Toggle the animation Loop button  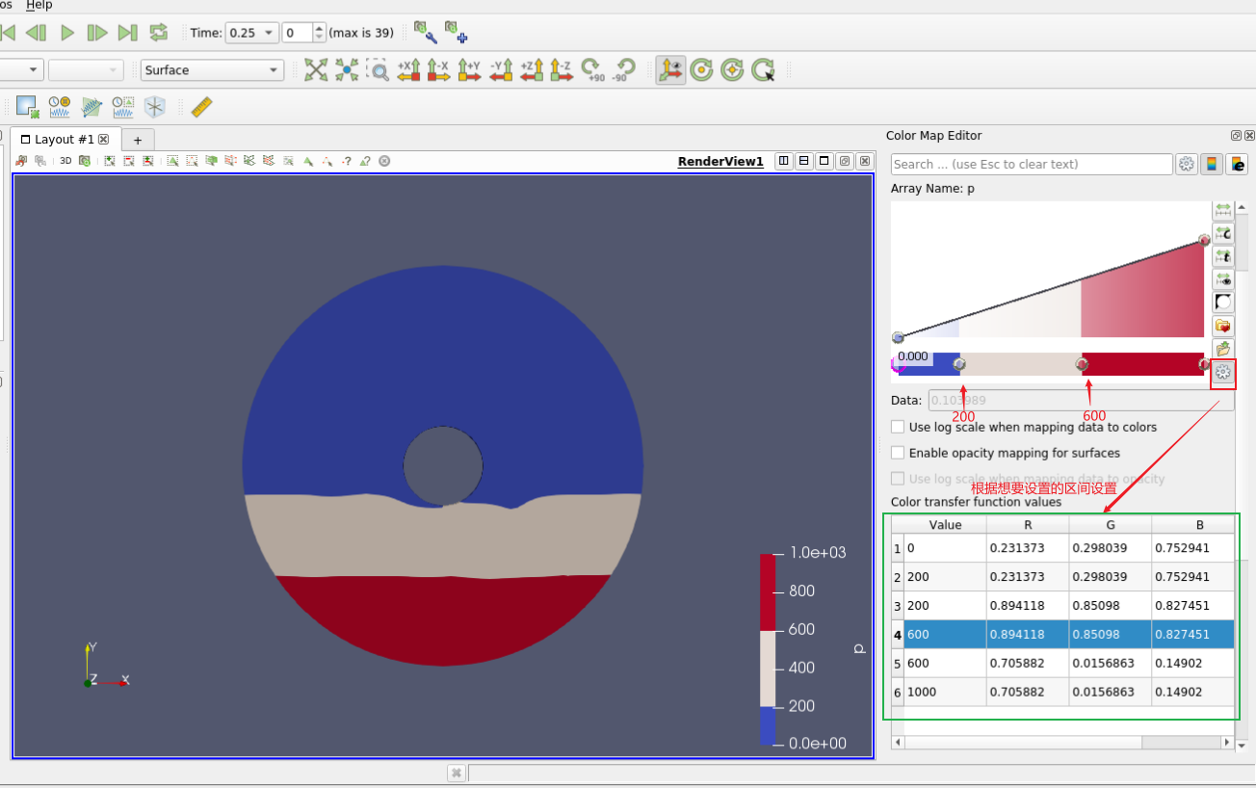point(158,33)
